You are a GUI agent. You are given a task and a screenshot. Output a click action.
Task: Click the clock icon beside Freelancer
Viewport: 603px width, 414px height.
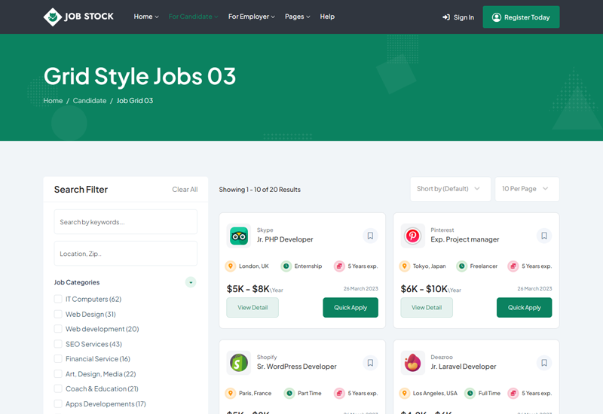coord(461,266)
